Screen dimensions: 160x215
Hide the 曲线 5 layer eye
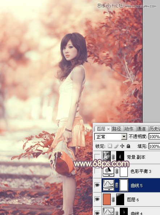[x=97, y=185]
